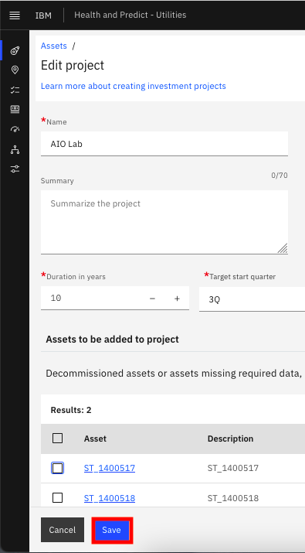
Task: Click the Summary resize handle corner
Action: pos(283,248)
